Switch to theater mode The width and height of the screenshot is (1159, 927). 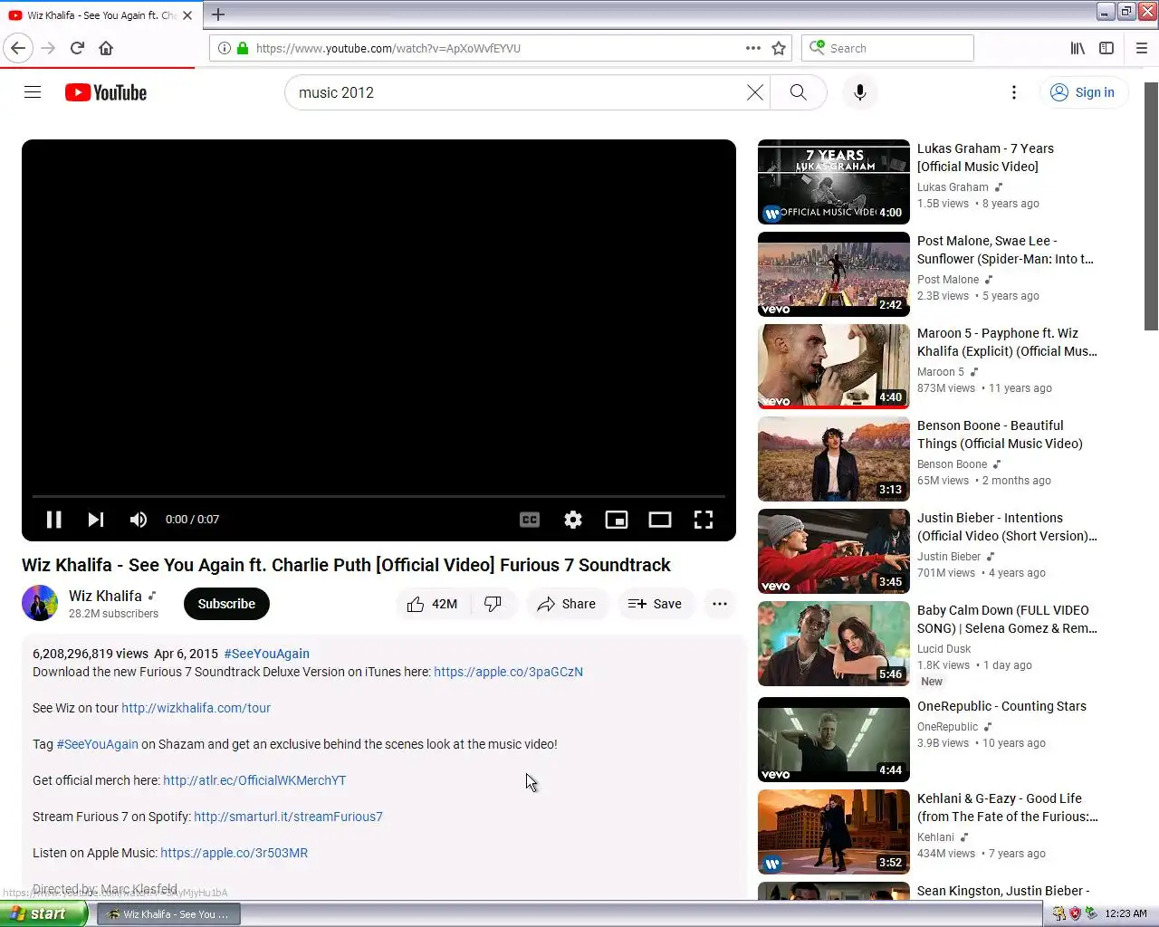point(660,520)
